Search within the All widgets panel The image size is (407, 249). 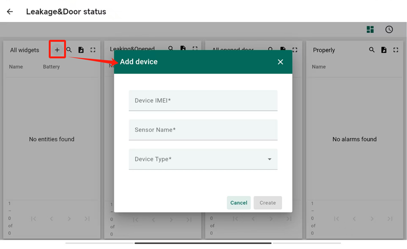[69, 50]
